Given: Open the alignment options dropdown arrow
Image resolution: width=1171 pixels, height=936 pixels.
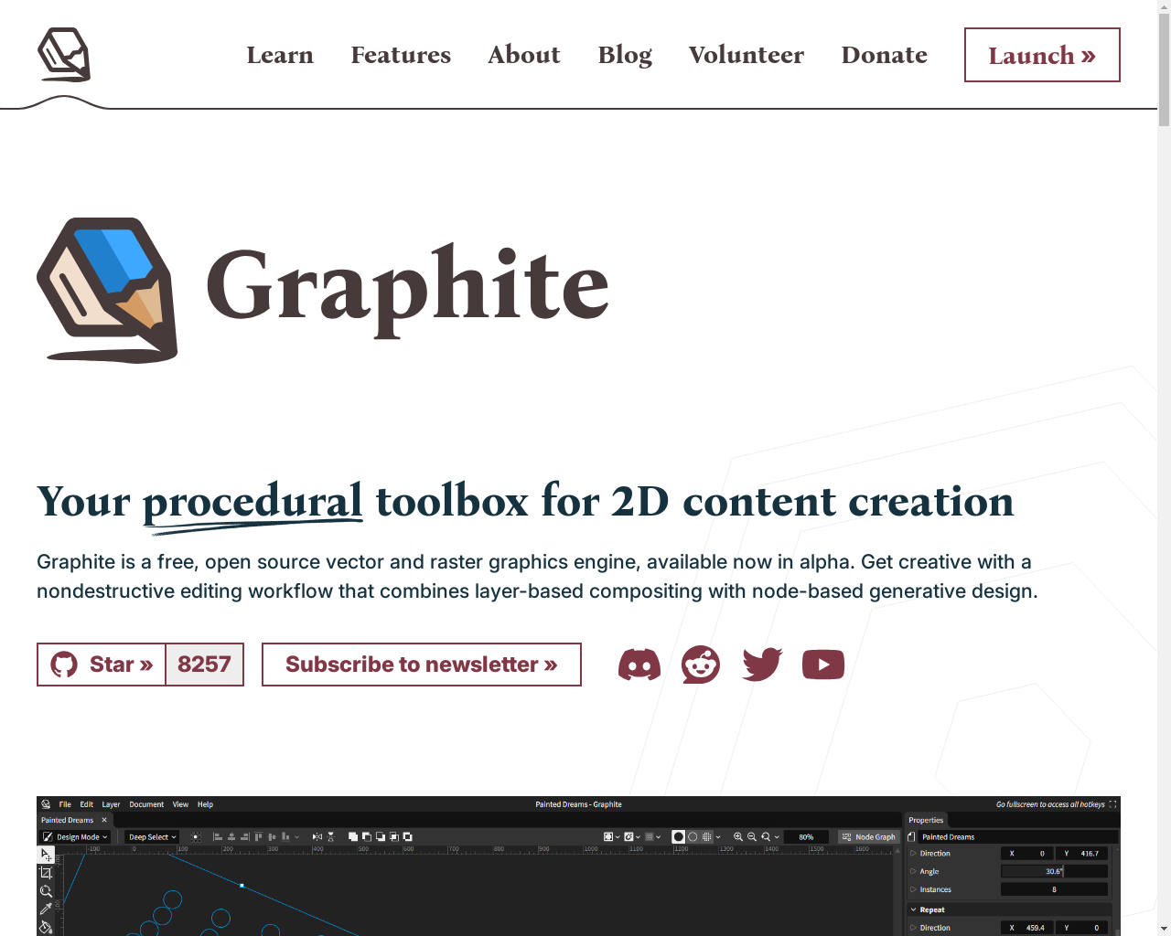Looking at the screenshot, I should [x=296, y=836].
